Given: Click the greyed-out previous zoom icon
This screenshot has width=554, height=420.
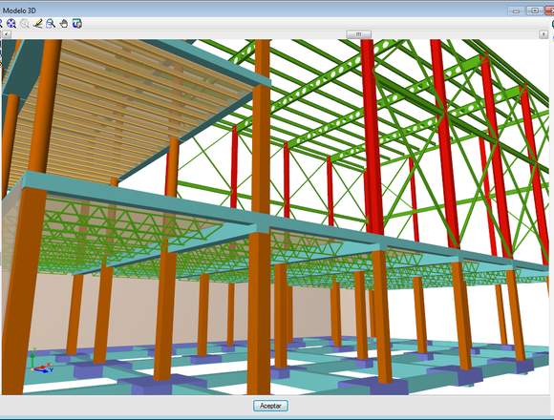Looking at the screenshot, I should click(25, 24).
